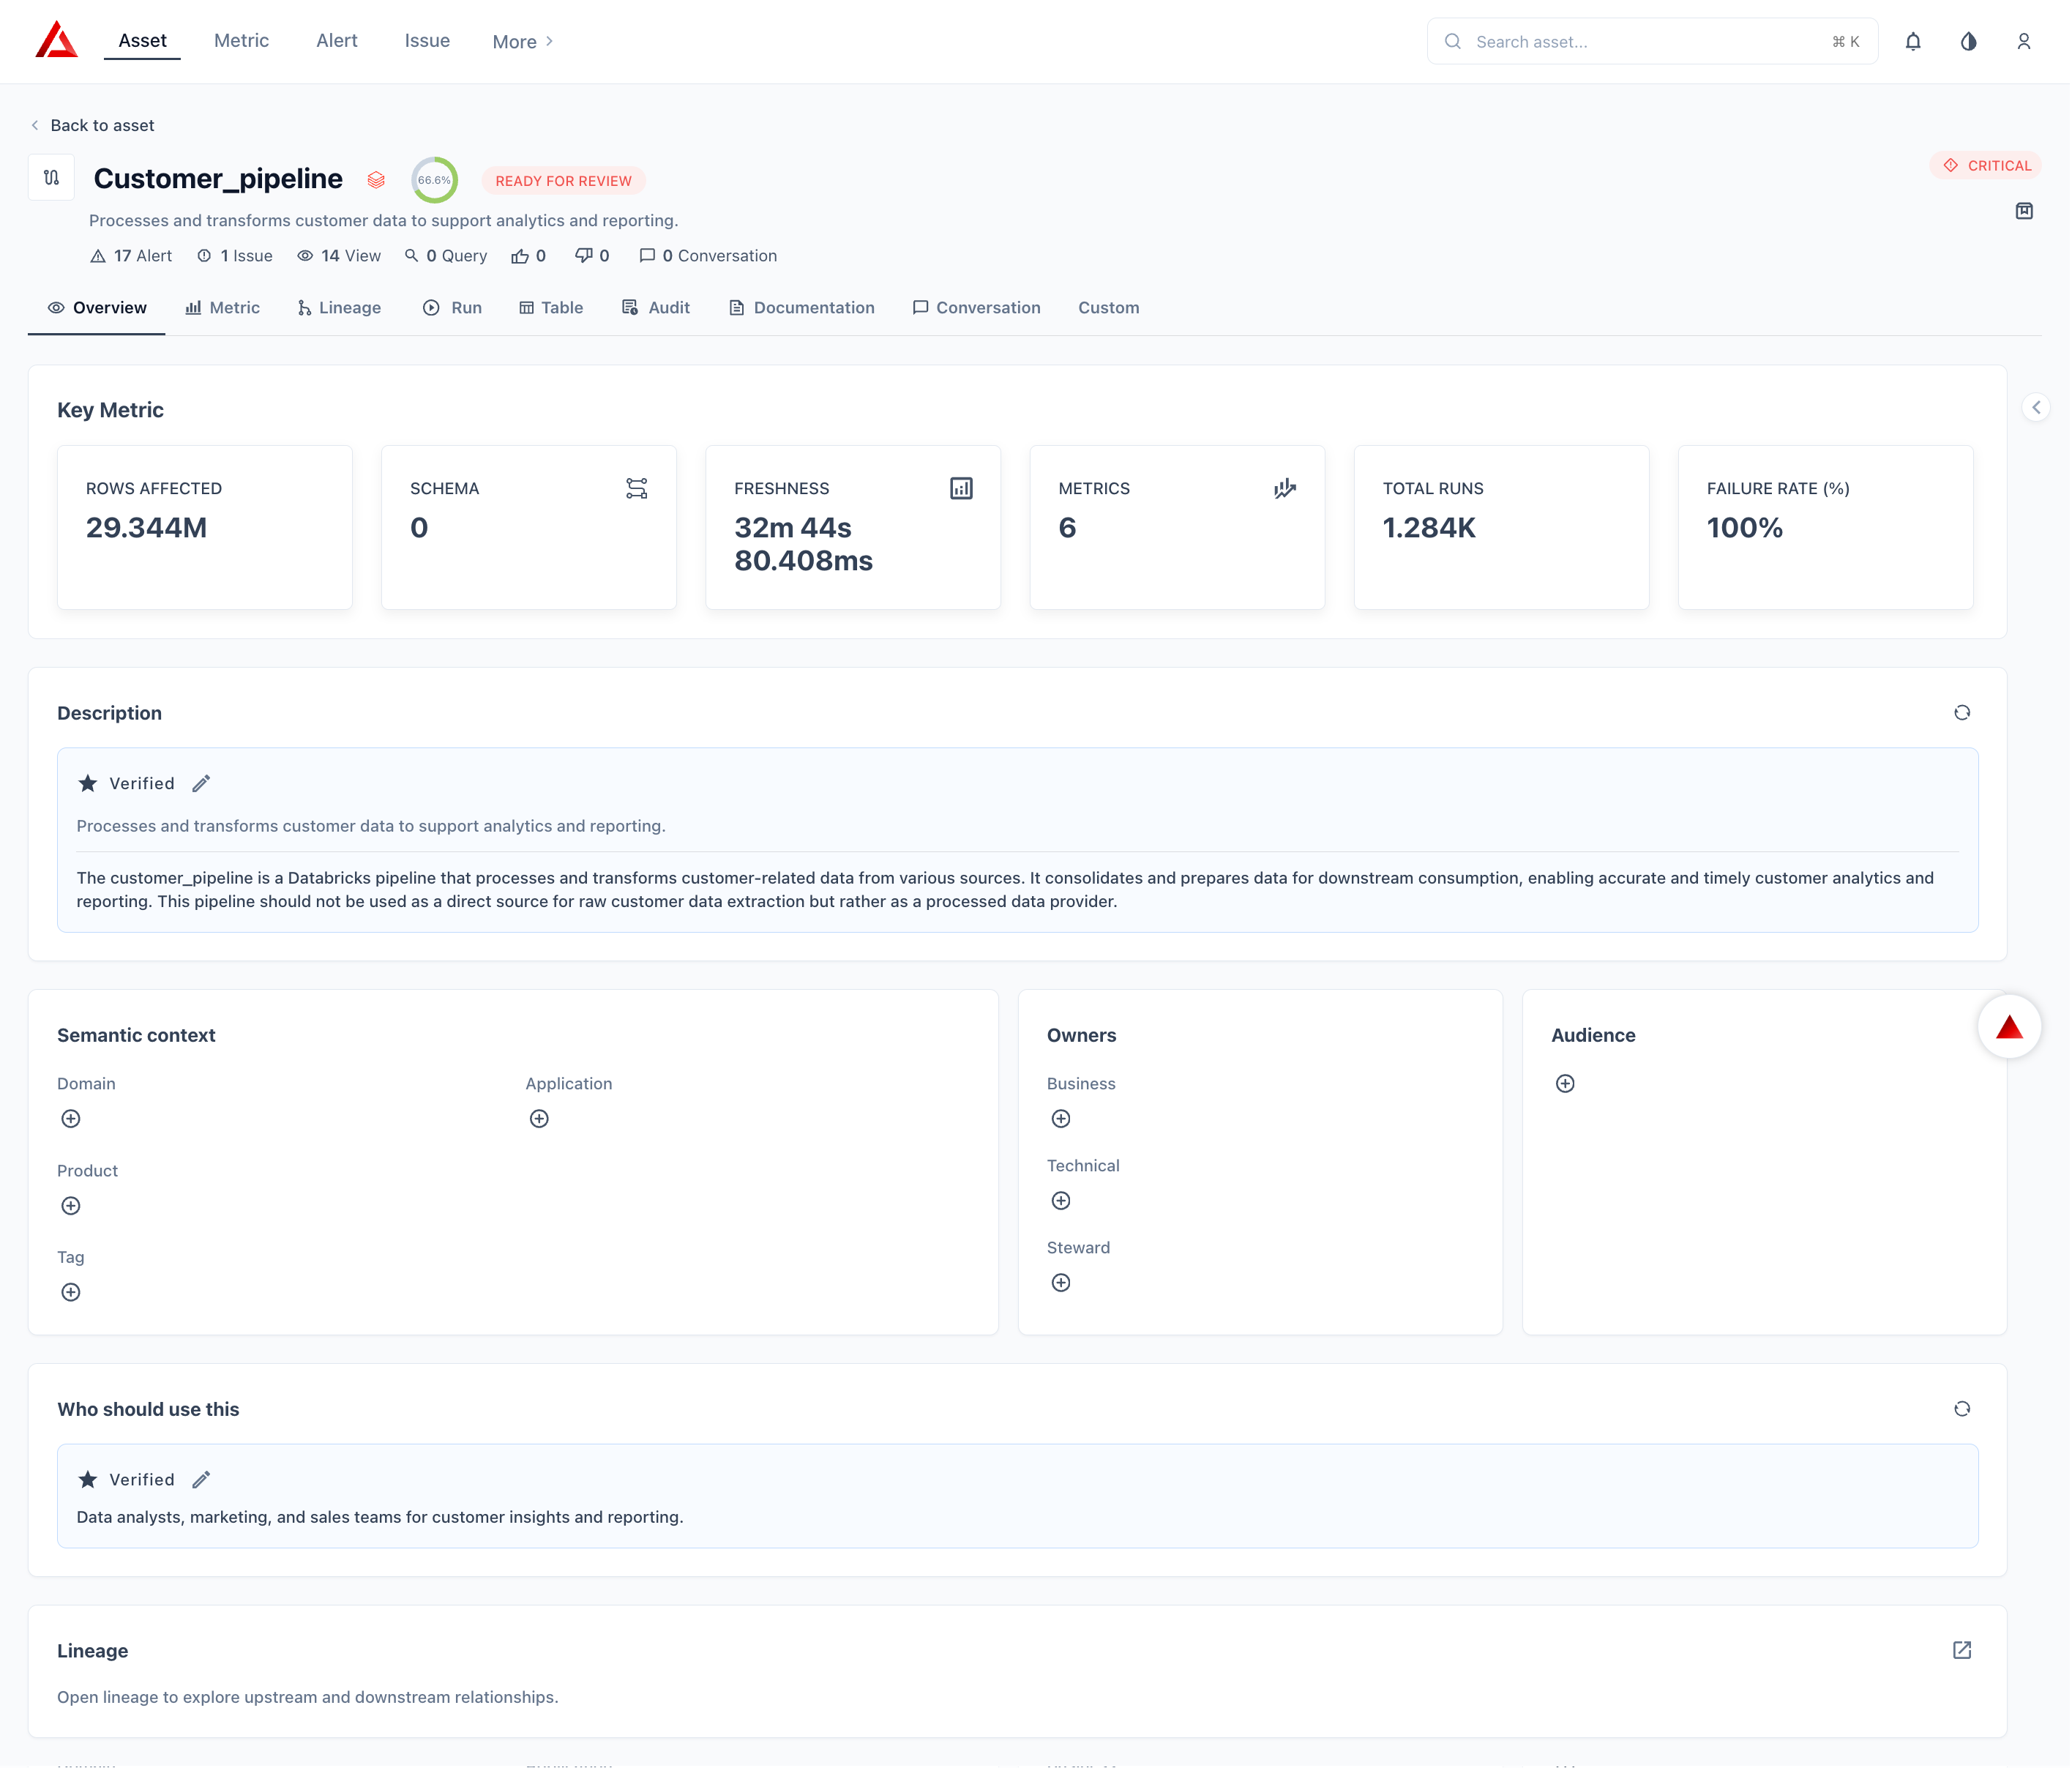Screen dimensions: 2072x1768
Task: Open the Conversation tab
Action: (x=977, y=308)
